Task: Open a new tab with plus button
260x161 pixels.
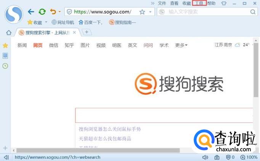Action: (x=87, y=32)
